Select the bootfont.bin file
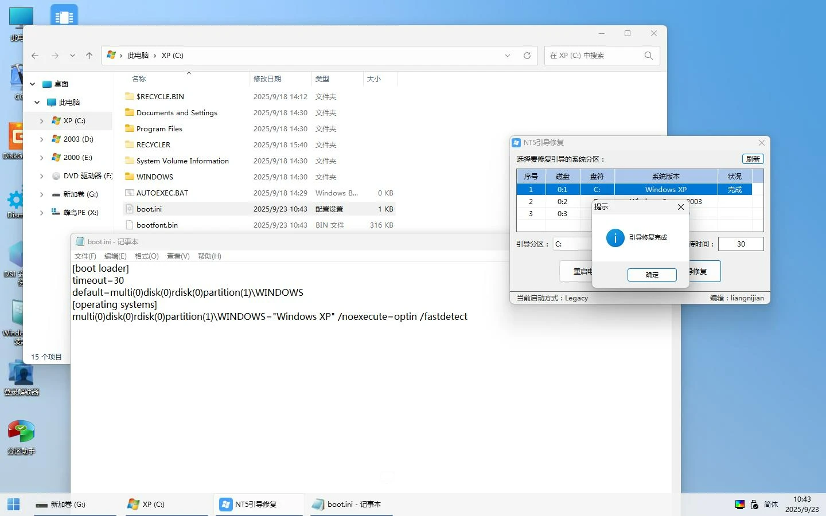Image resolution: width=826 pixels, height=516 pixels. (x=157, y=225)
